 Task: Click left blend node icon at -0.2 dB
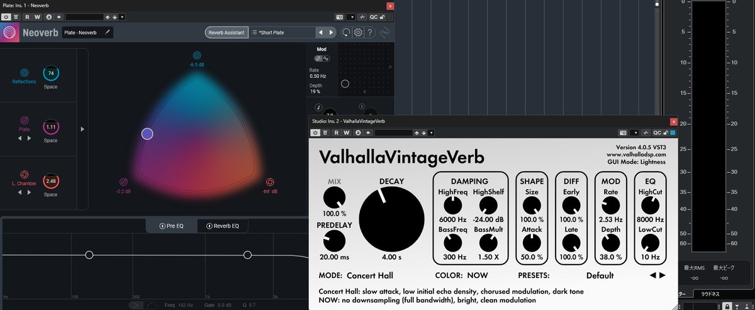click(x=123, y=182)
